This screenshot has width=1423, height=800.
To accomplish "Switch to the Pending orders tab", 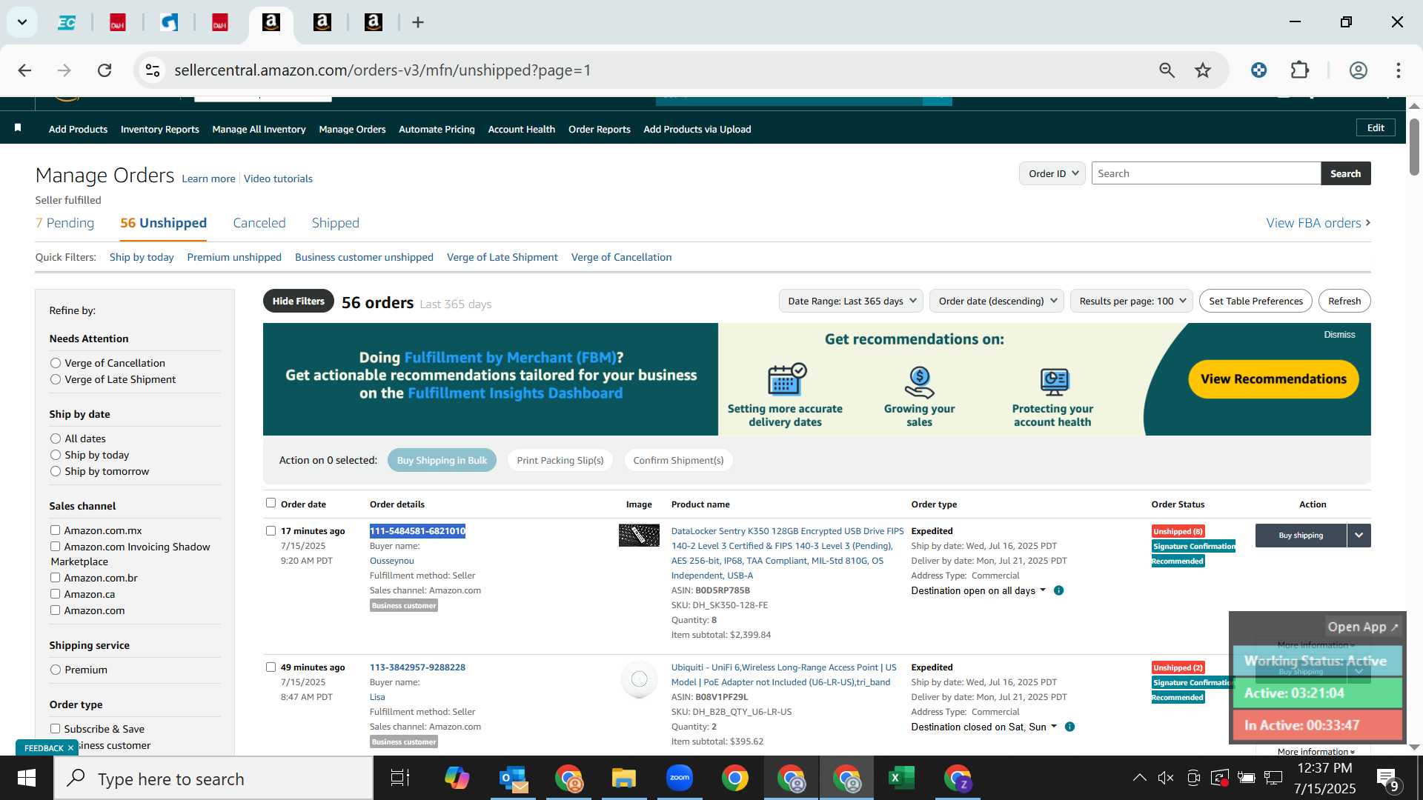I will pyautogui.click(x=65, y=223).
